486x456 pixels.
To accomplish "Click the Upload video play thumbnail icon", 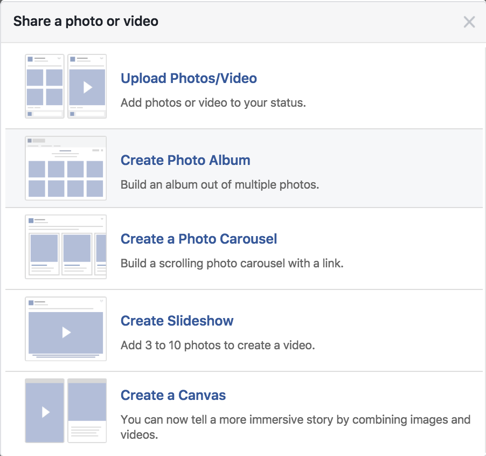I will 87,86.
